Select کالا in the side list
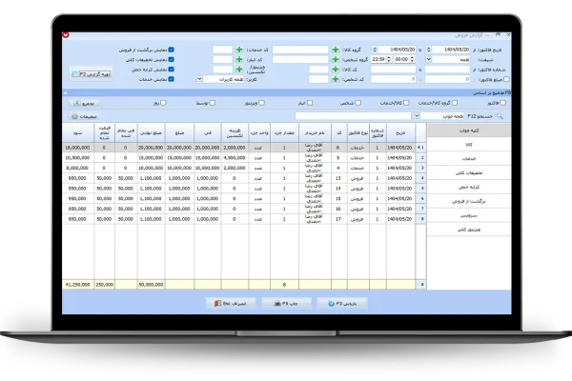Image resolution: width=572 pixels, height=381 pixels. (x=469, y=145)
